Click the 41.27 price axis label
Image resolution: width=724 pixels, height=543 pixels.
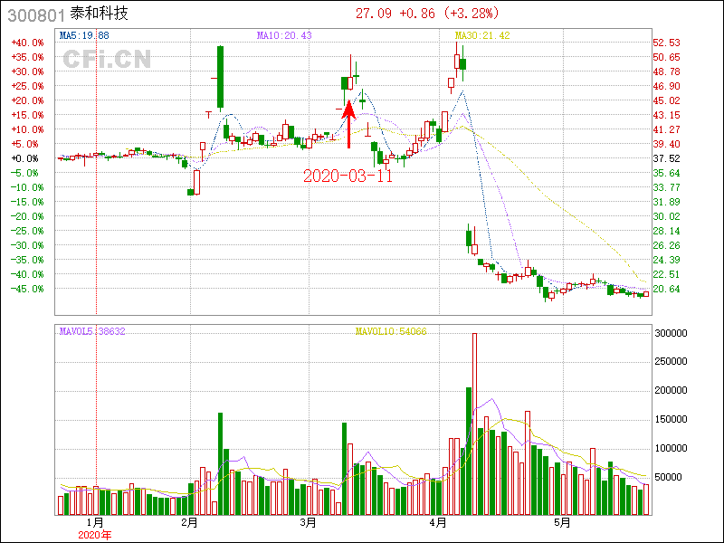(x=666, y=129)
